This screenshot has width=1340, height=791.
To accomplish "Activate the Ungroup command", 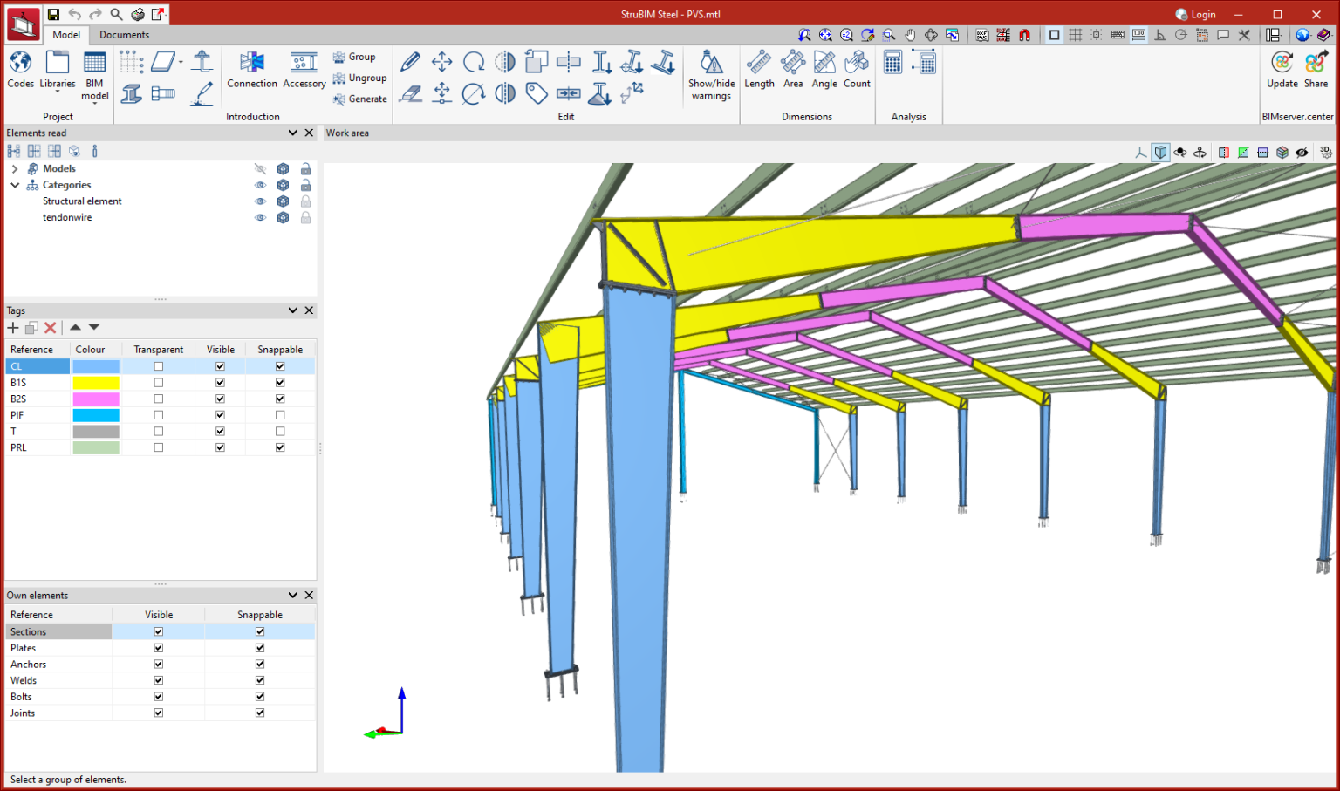I will coord(359,77).
